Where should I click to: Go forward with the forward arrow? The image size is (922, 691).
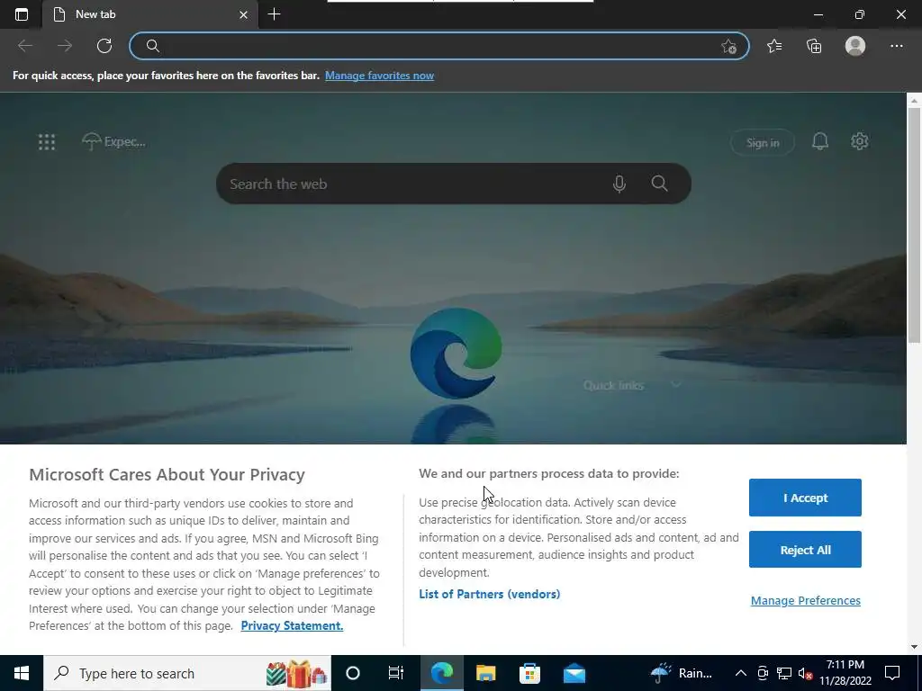pos(65,46)
